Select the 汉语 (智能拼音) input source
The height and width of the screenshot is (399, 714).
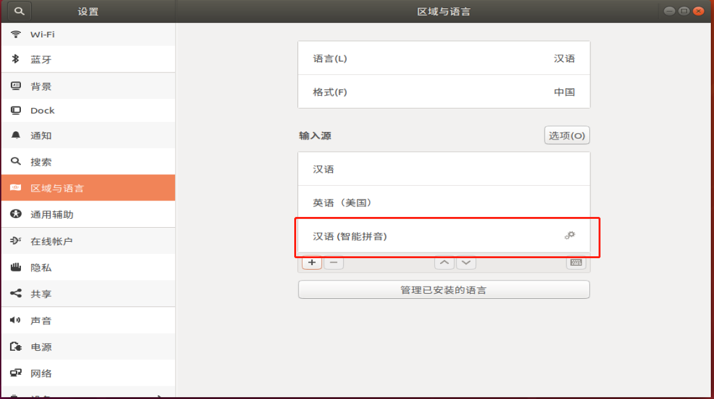pos(444,236)
